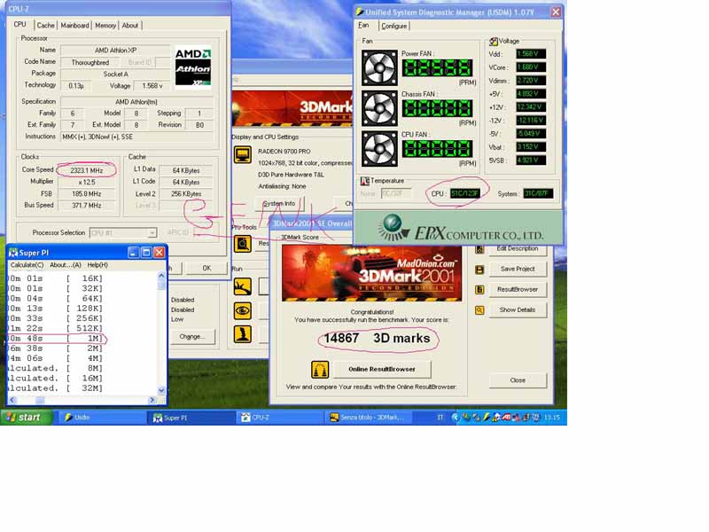Click the AMD Athlon XP logo in CPU-Z
This screenshot has width=709, height=532.
pos(193,67)
